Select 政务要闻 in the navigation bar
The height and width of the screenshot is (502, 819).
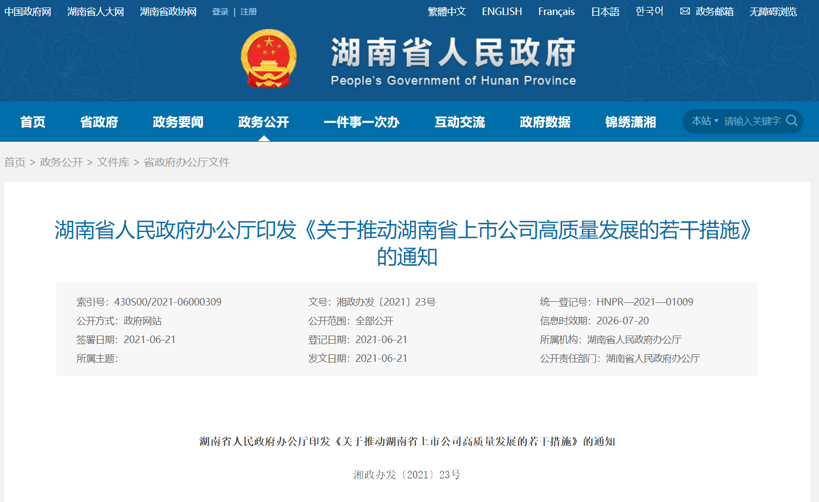click(178, 122)
